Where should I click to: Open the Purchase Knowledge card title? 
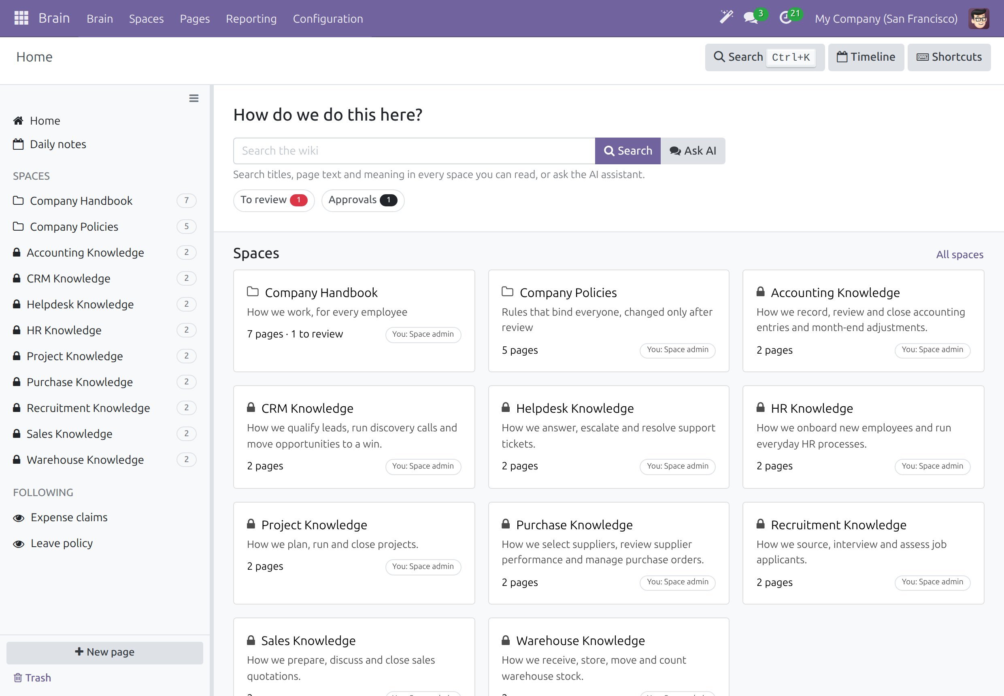point(574,524)
